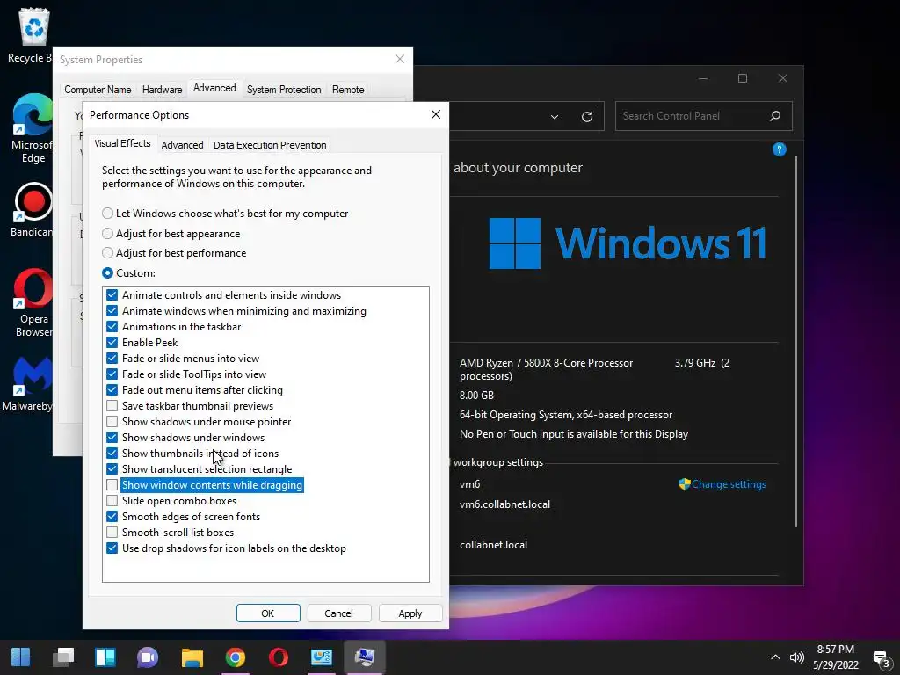Uncheck Show thumbnails instead of icons
This screenshot has width=900, height=675.
[x=112, y=454]
